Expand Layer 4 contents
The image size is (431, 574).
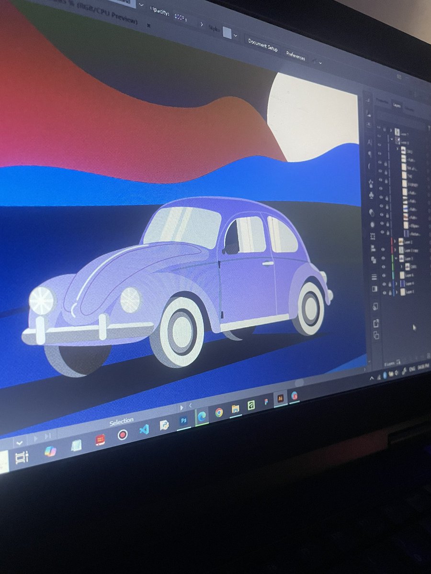point(396,284)
